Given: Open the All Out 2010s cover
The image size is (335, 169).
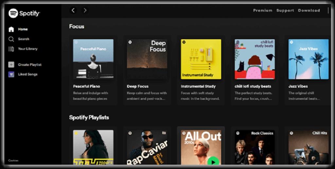Looking at the screenshot, I should (x=201, y=147).
